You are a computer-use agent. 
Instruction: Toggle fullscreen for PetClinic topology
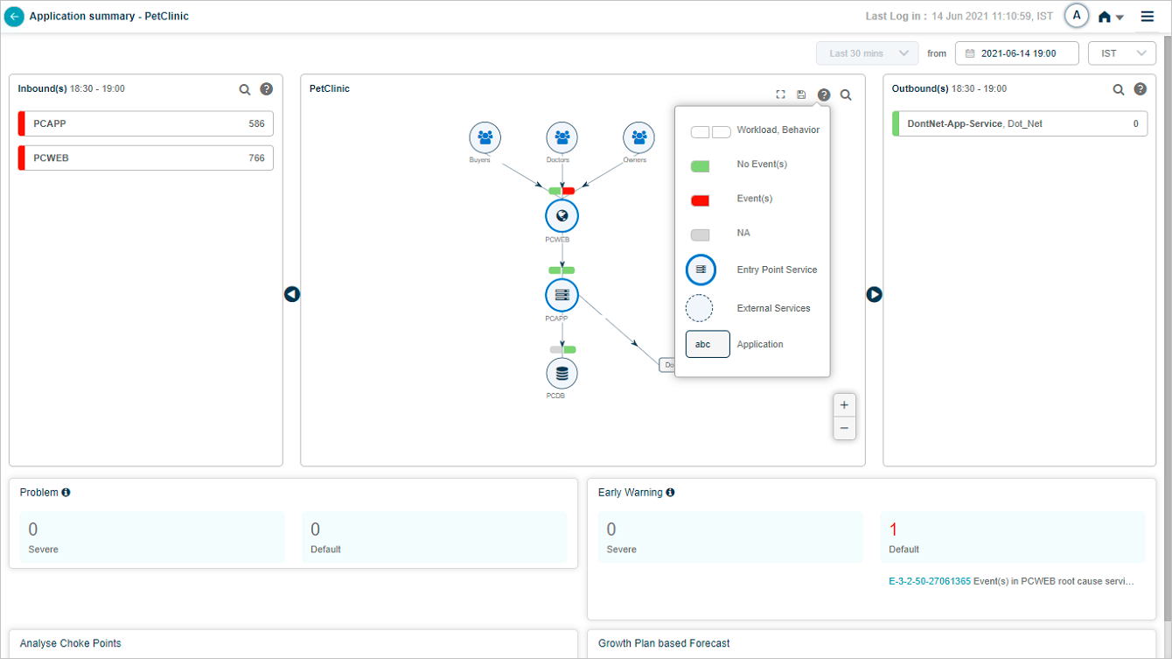[780, 95]
